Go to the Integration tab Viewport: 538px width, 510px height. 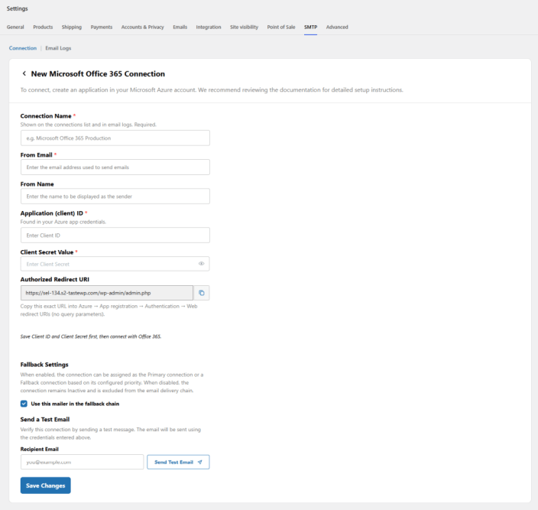[x=209, y=27]
